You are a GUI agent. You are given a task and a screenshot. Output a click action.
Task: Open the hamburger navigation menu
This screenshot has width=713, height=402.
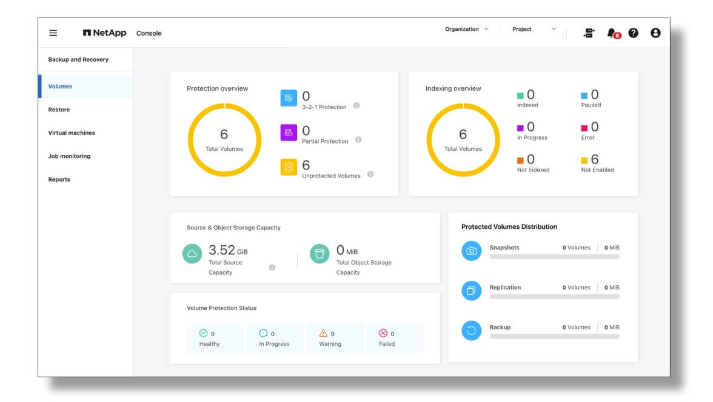point(53,33)
